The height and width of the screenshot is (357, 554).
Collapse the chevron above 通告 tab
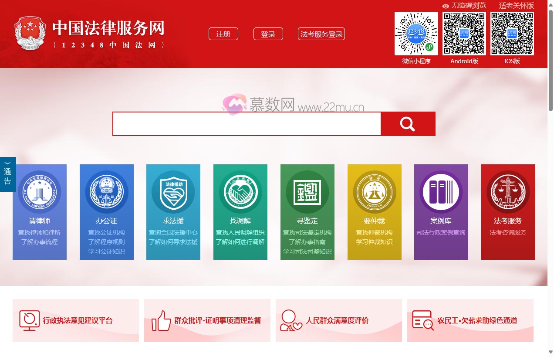(7, 162)
